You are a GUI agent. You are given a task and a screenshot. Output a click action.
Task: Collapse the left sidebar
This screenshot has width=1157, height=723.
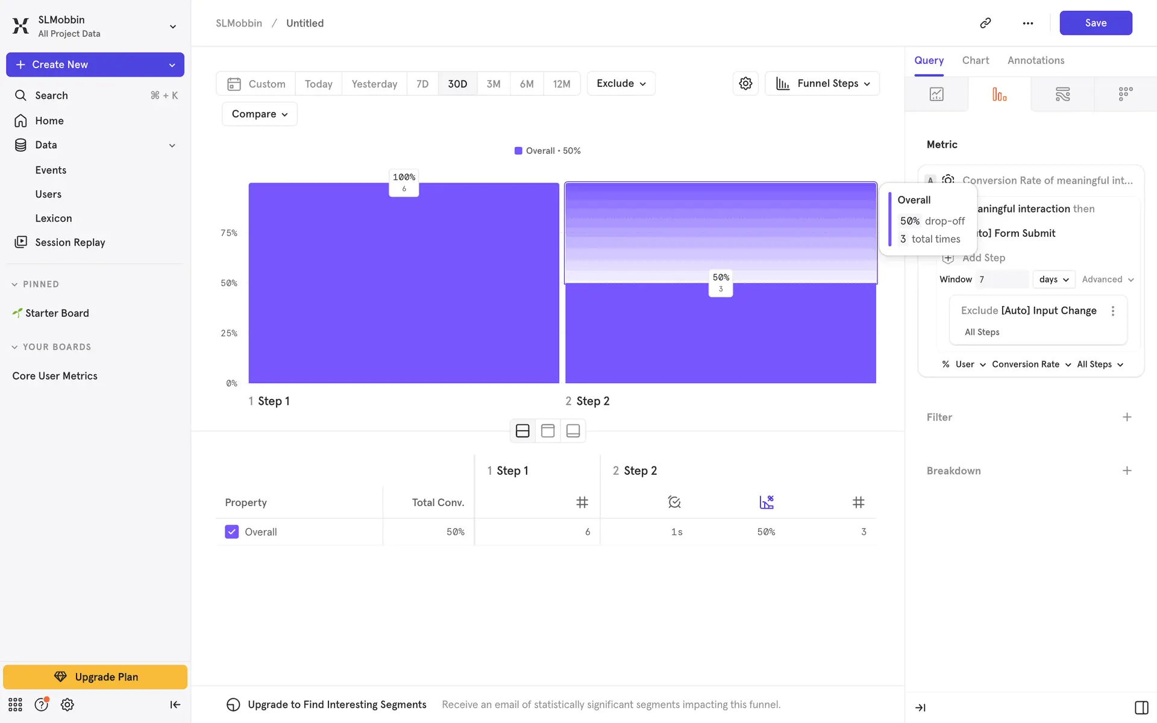(x=175, y=704)
